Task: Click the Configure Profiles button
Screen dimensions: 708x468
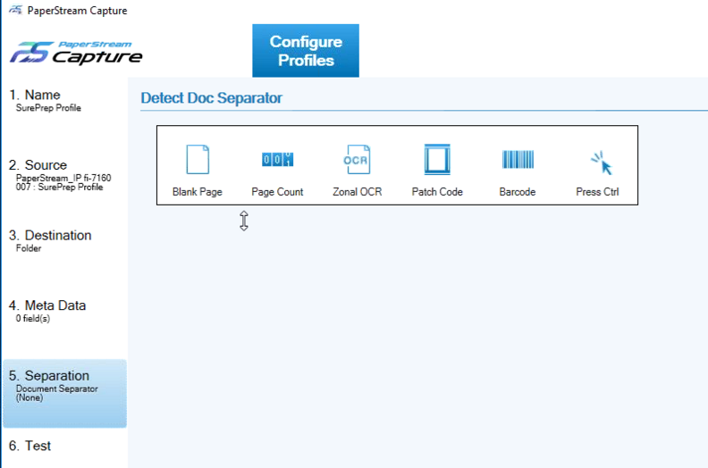Action: (x=306, y=51)
